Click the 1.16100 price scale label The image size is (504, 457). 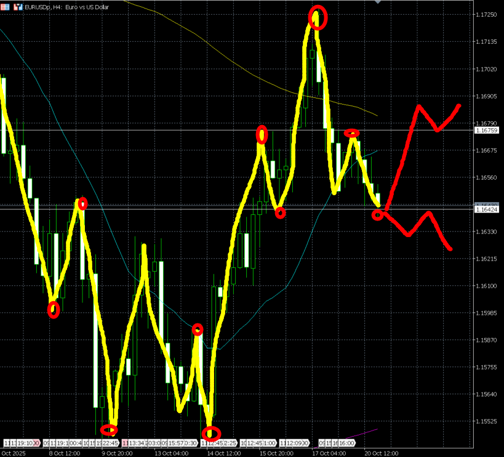point(487,286)
